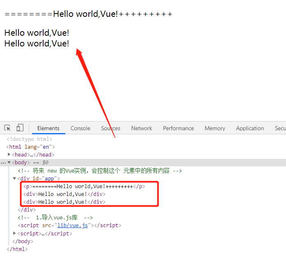The width and height of the screenshot is (286, 260).
Task: Switch to the Elements tab
Action: (48, 128)
